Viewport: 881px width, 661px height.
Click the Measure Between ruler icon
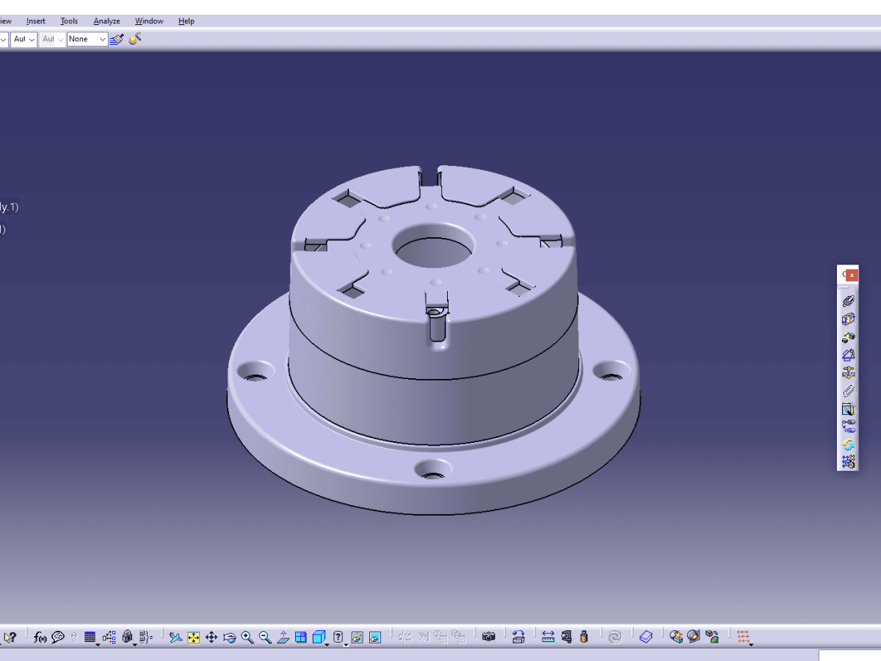click(x=548, y=637)
